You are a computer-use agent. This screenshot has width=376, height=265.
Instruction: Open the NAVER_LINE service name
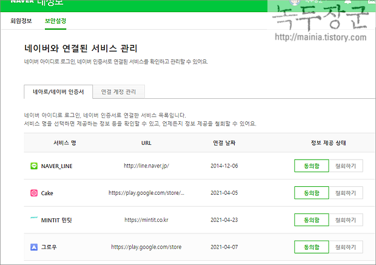coord(57,166)
